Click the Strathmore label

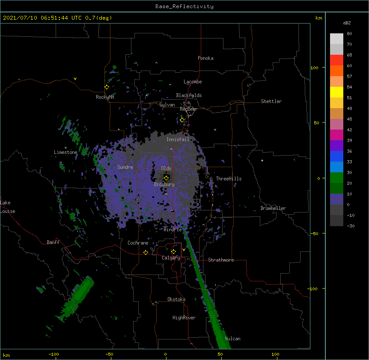point(221,260)
